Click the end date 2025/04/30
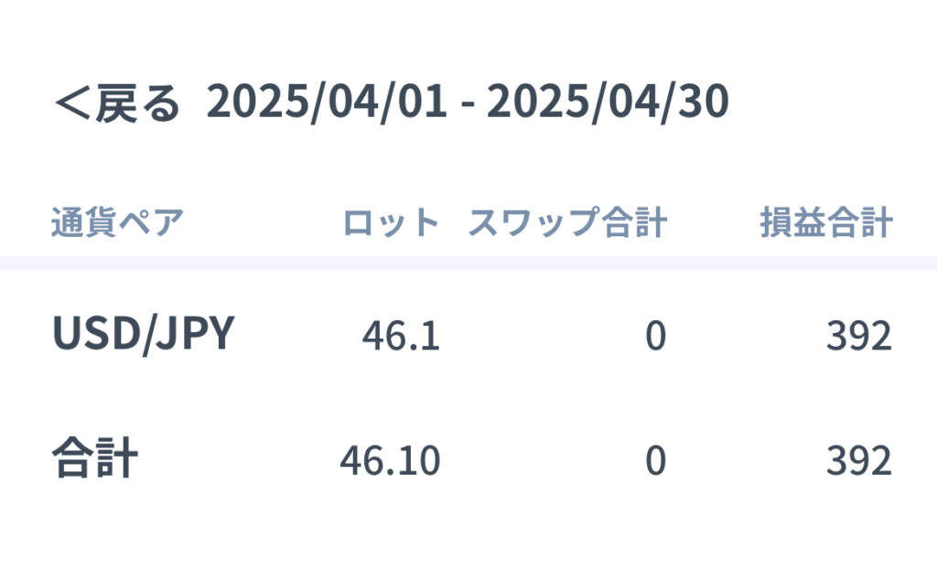Viewport: 937px width, 582px height. tap(608, 102)
